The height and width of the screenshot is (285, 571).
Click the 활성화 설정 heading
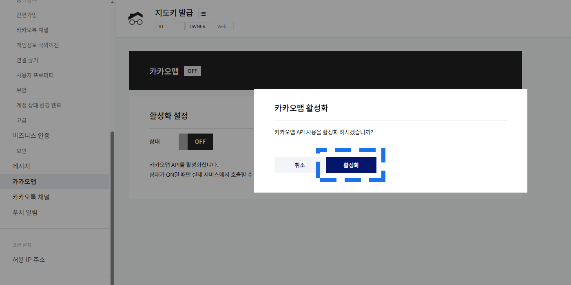169,116
